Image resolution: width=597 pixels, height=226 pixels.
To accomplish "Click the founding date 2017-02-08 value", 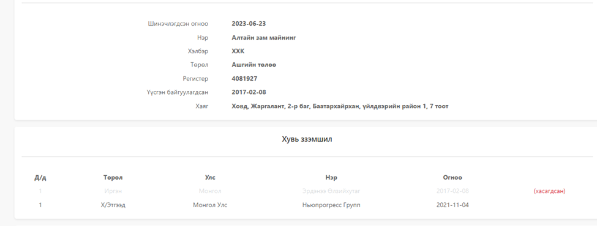I will click(249, 92).
